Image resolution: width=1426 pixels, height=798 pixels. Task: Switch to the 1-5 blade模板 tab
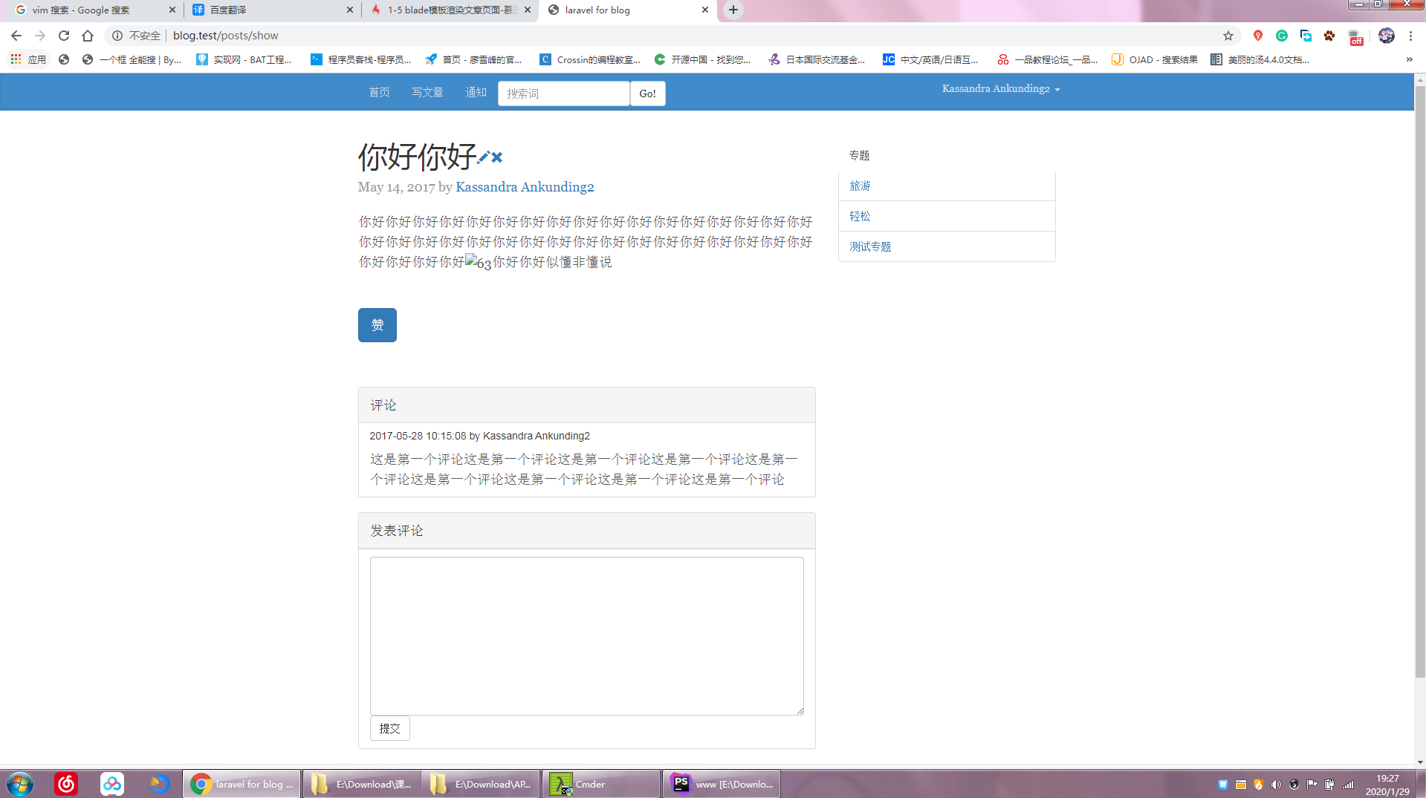point(451,10)
